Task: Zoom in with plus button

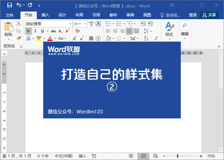Action: [x=201, y=156]
